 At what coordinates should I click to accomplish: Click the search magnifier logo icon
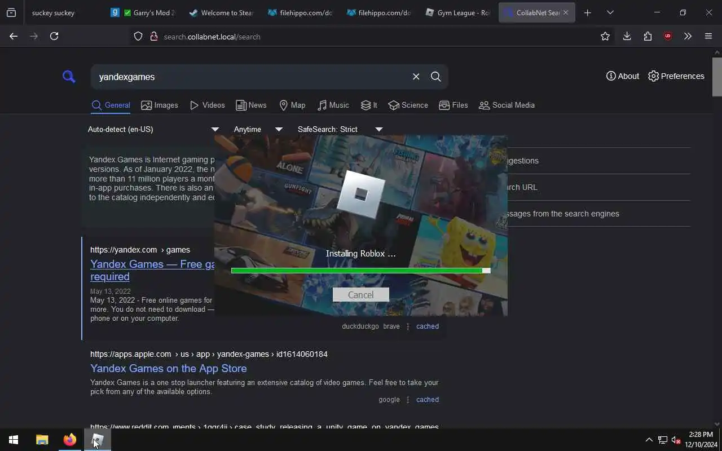pyautogui.click(x=69, y=76)
